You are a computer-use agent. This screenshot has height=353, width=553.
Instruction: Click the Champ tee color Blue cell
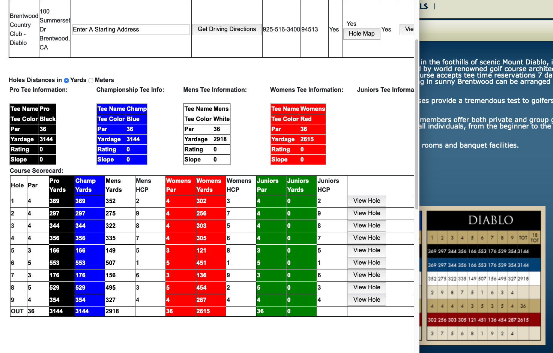pyautogui.click(x=136, y=119)
